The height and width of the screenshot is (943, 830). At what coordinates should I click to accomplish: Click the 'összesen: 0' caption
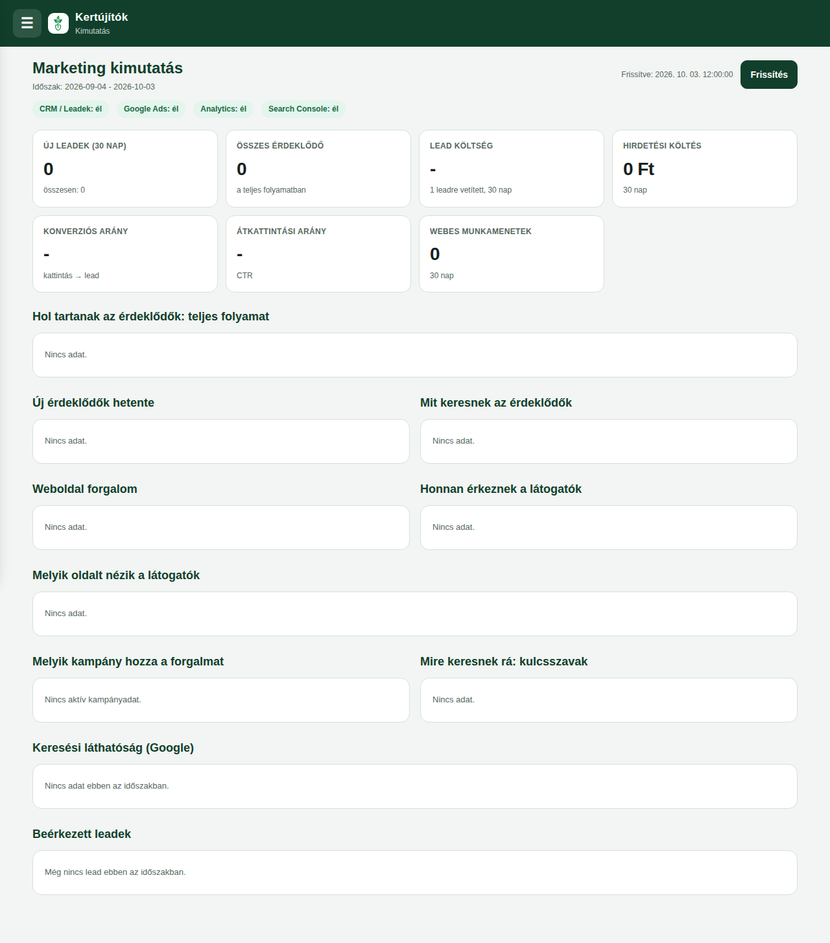click(64, 190)
